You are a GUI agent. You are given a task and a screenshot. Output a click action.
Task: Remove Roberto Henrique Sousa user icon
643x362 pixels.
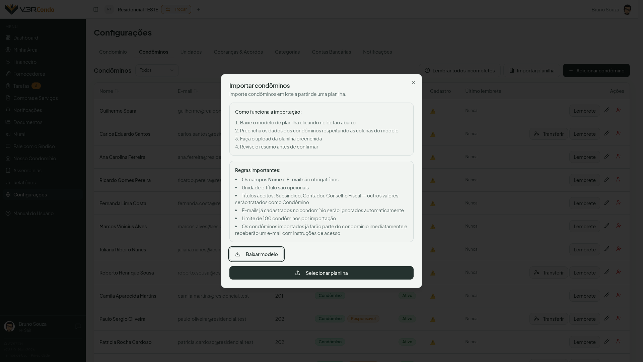click(x=619, y=272)
